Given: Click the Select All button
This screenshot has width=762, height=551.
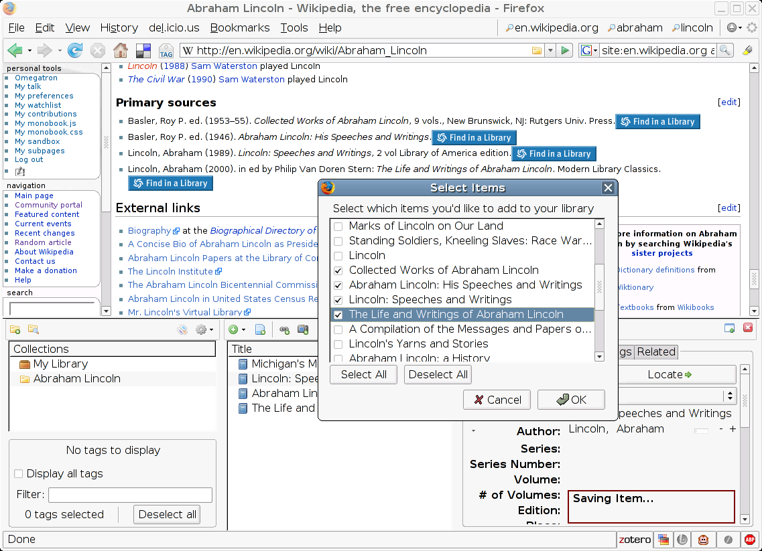Looking at the screenshot, I should 363,374.
